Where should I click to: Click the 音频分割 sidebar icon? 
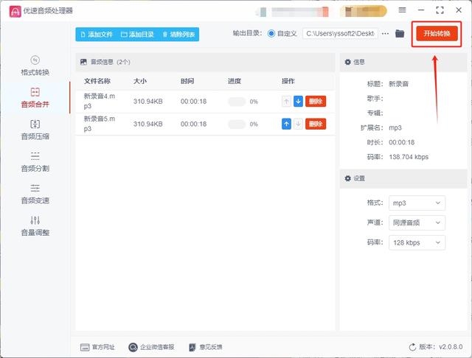pos(35,156)
